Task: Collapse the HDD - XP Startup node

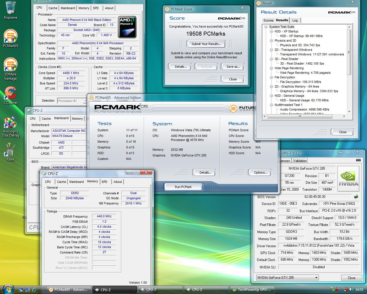Action: (x=272, y=31)
